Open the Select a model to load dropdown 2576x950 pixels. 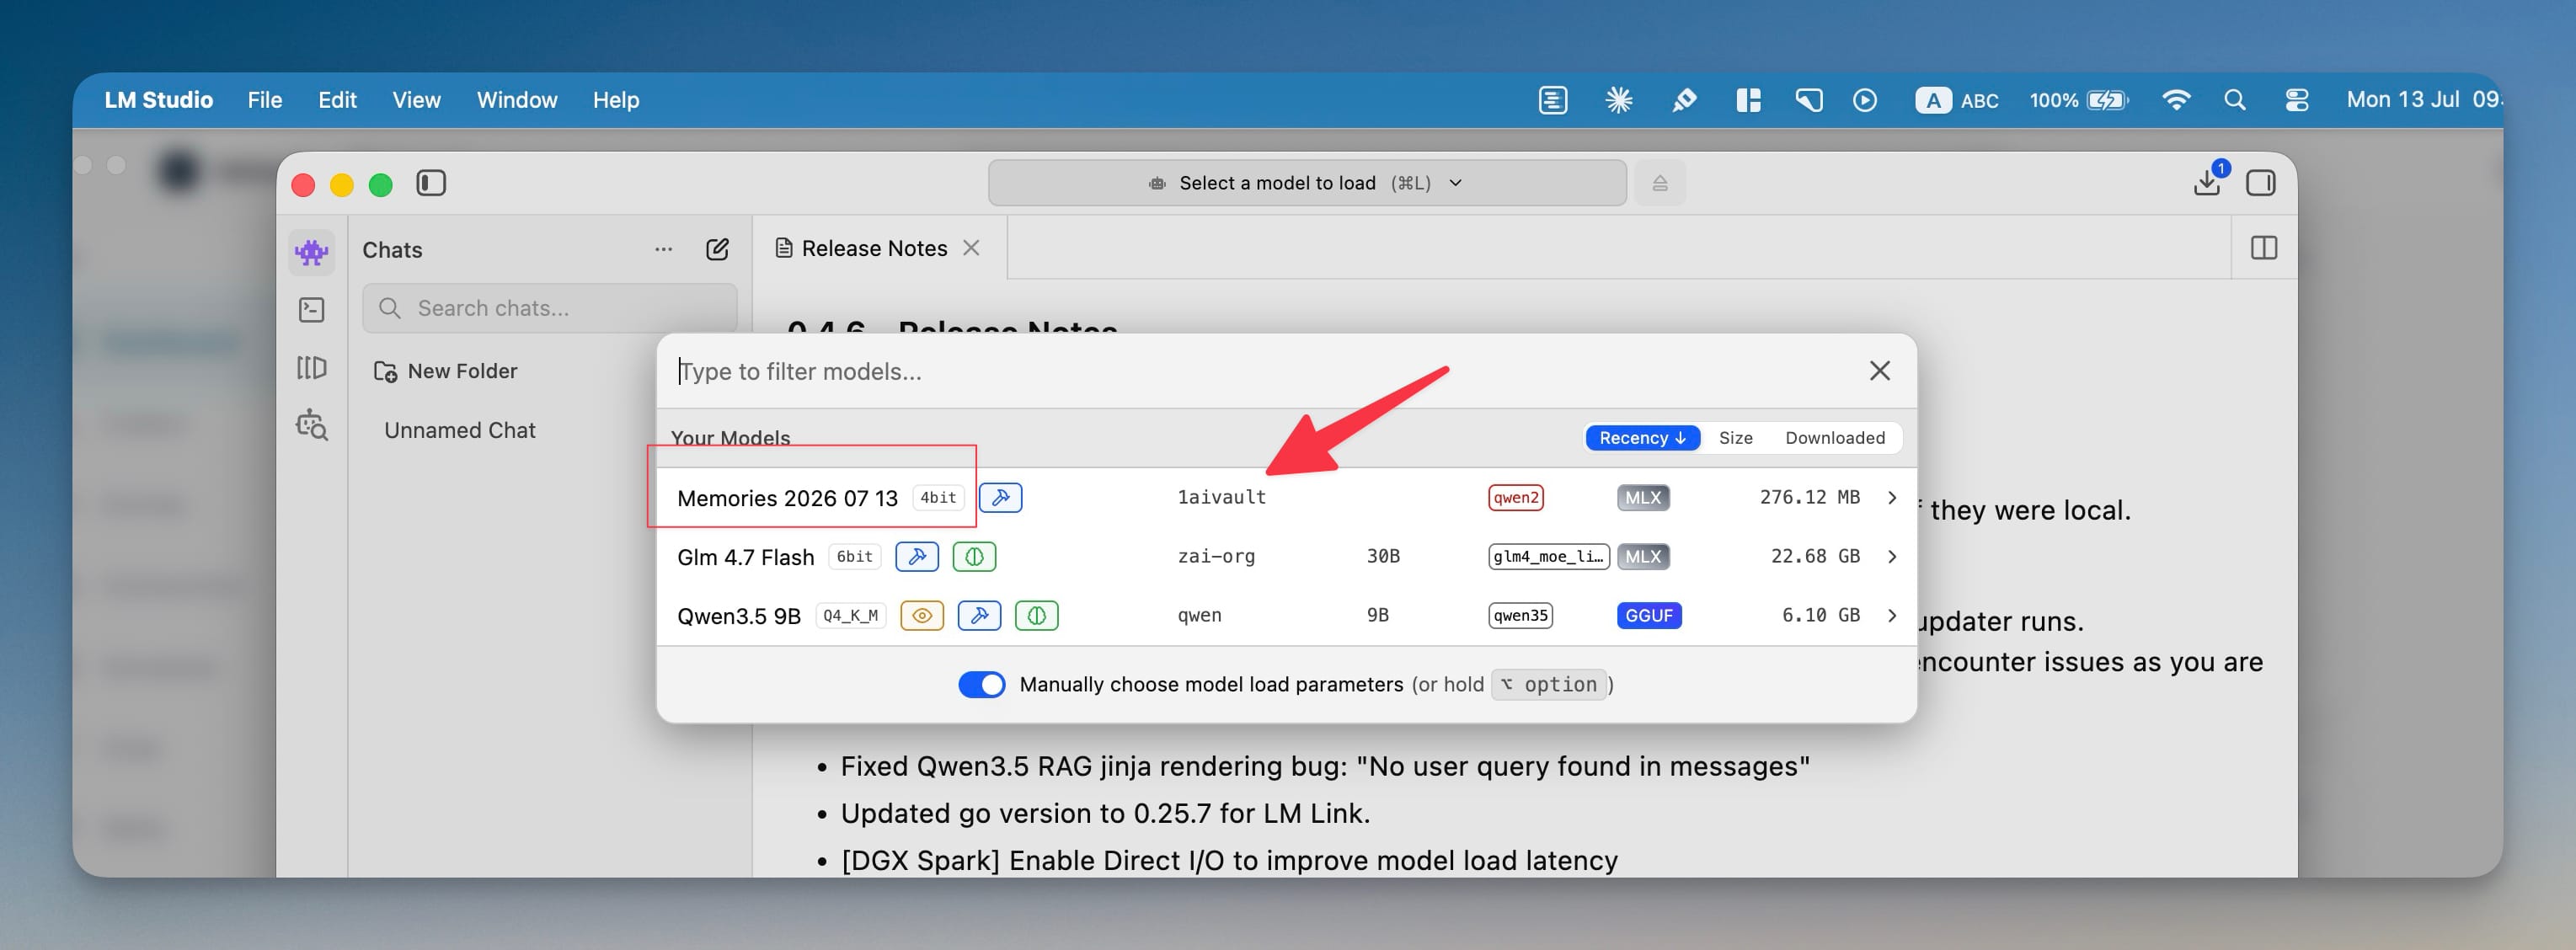coord(1307,183)
